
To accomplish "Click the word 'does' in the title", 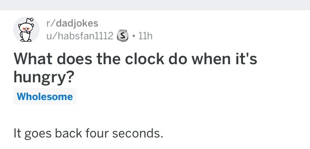I will click(x=74, y=59).
